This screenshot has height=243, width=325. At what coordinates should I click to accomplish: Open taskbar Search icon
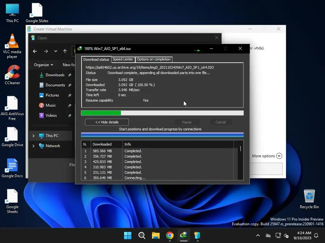142,235
